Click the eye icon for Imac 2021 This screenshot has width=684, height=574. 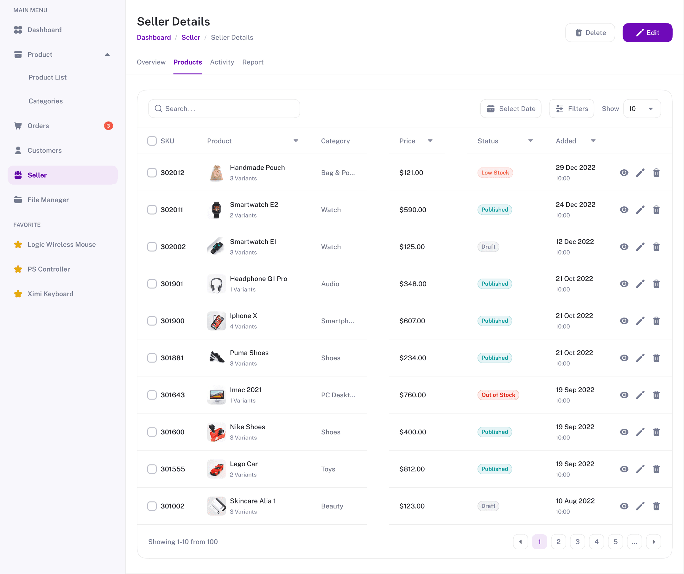[x=624, y=395]
